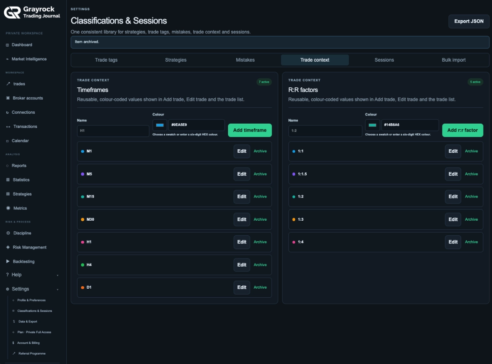The height and width of the screenshot is (364, 492).
Task: Click the Plan - Private Full Access icon
Action: click(13, 332)
